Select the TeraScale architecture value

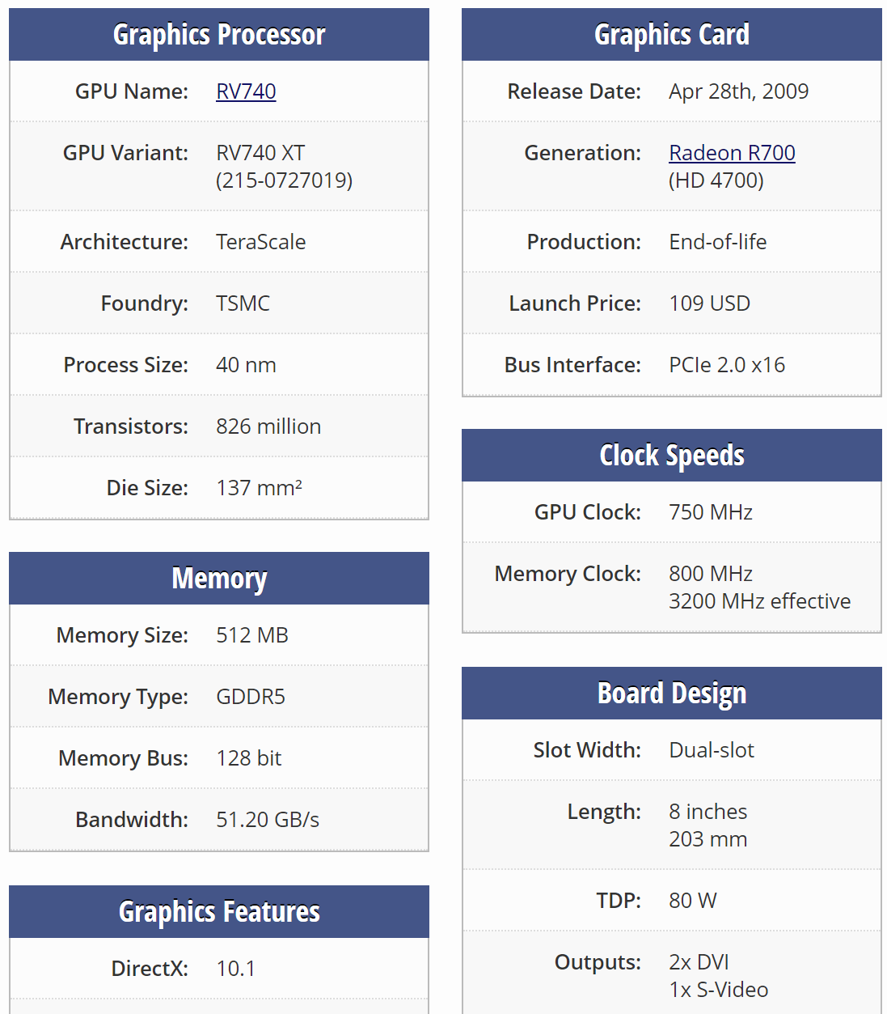click(260, 242)
